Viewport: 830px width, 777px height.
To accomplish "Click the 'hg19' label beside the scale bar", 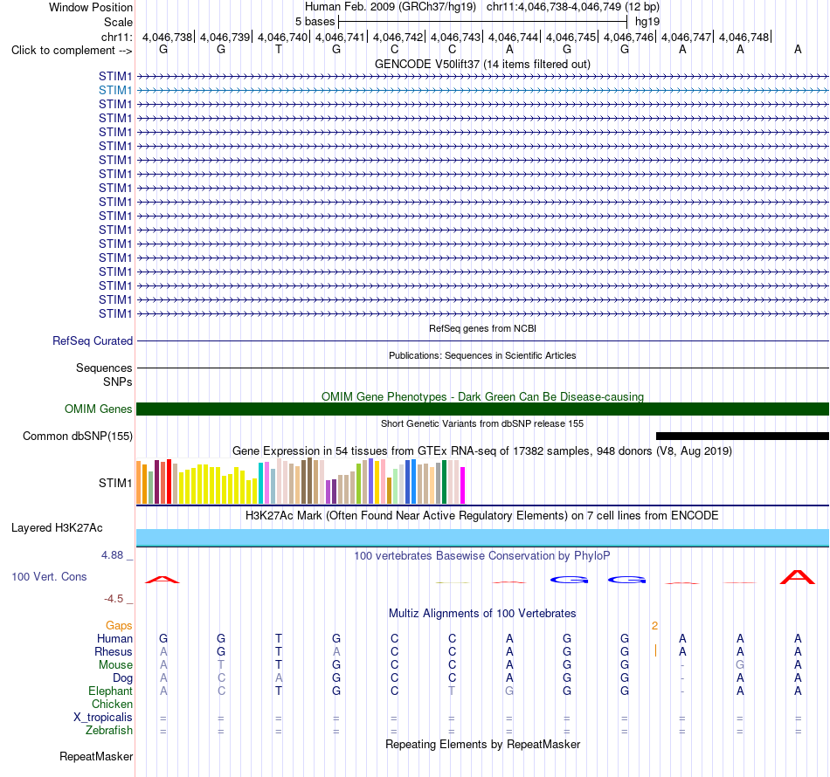I will 647,22.
